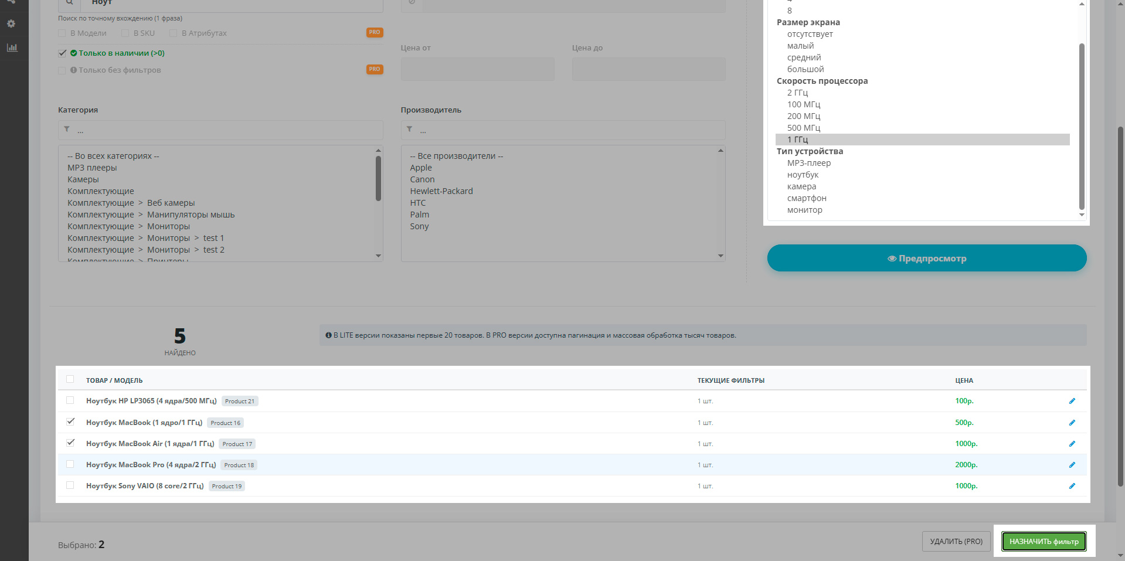Screen dimensions: 1125x561
Task: Edit Ноутбук HP LP3065 with pencil icon
Action: [1072, 401]
